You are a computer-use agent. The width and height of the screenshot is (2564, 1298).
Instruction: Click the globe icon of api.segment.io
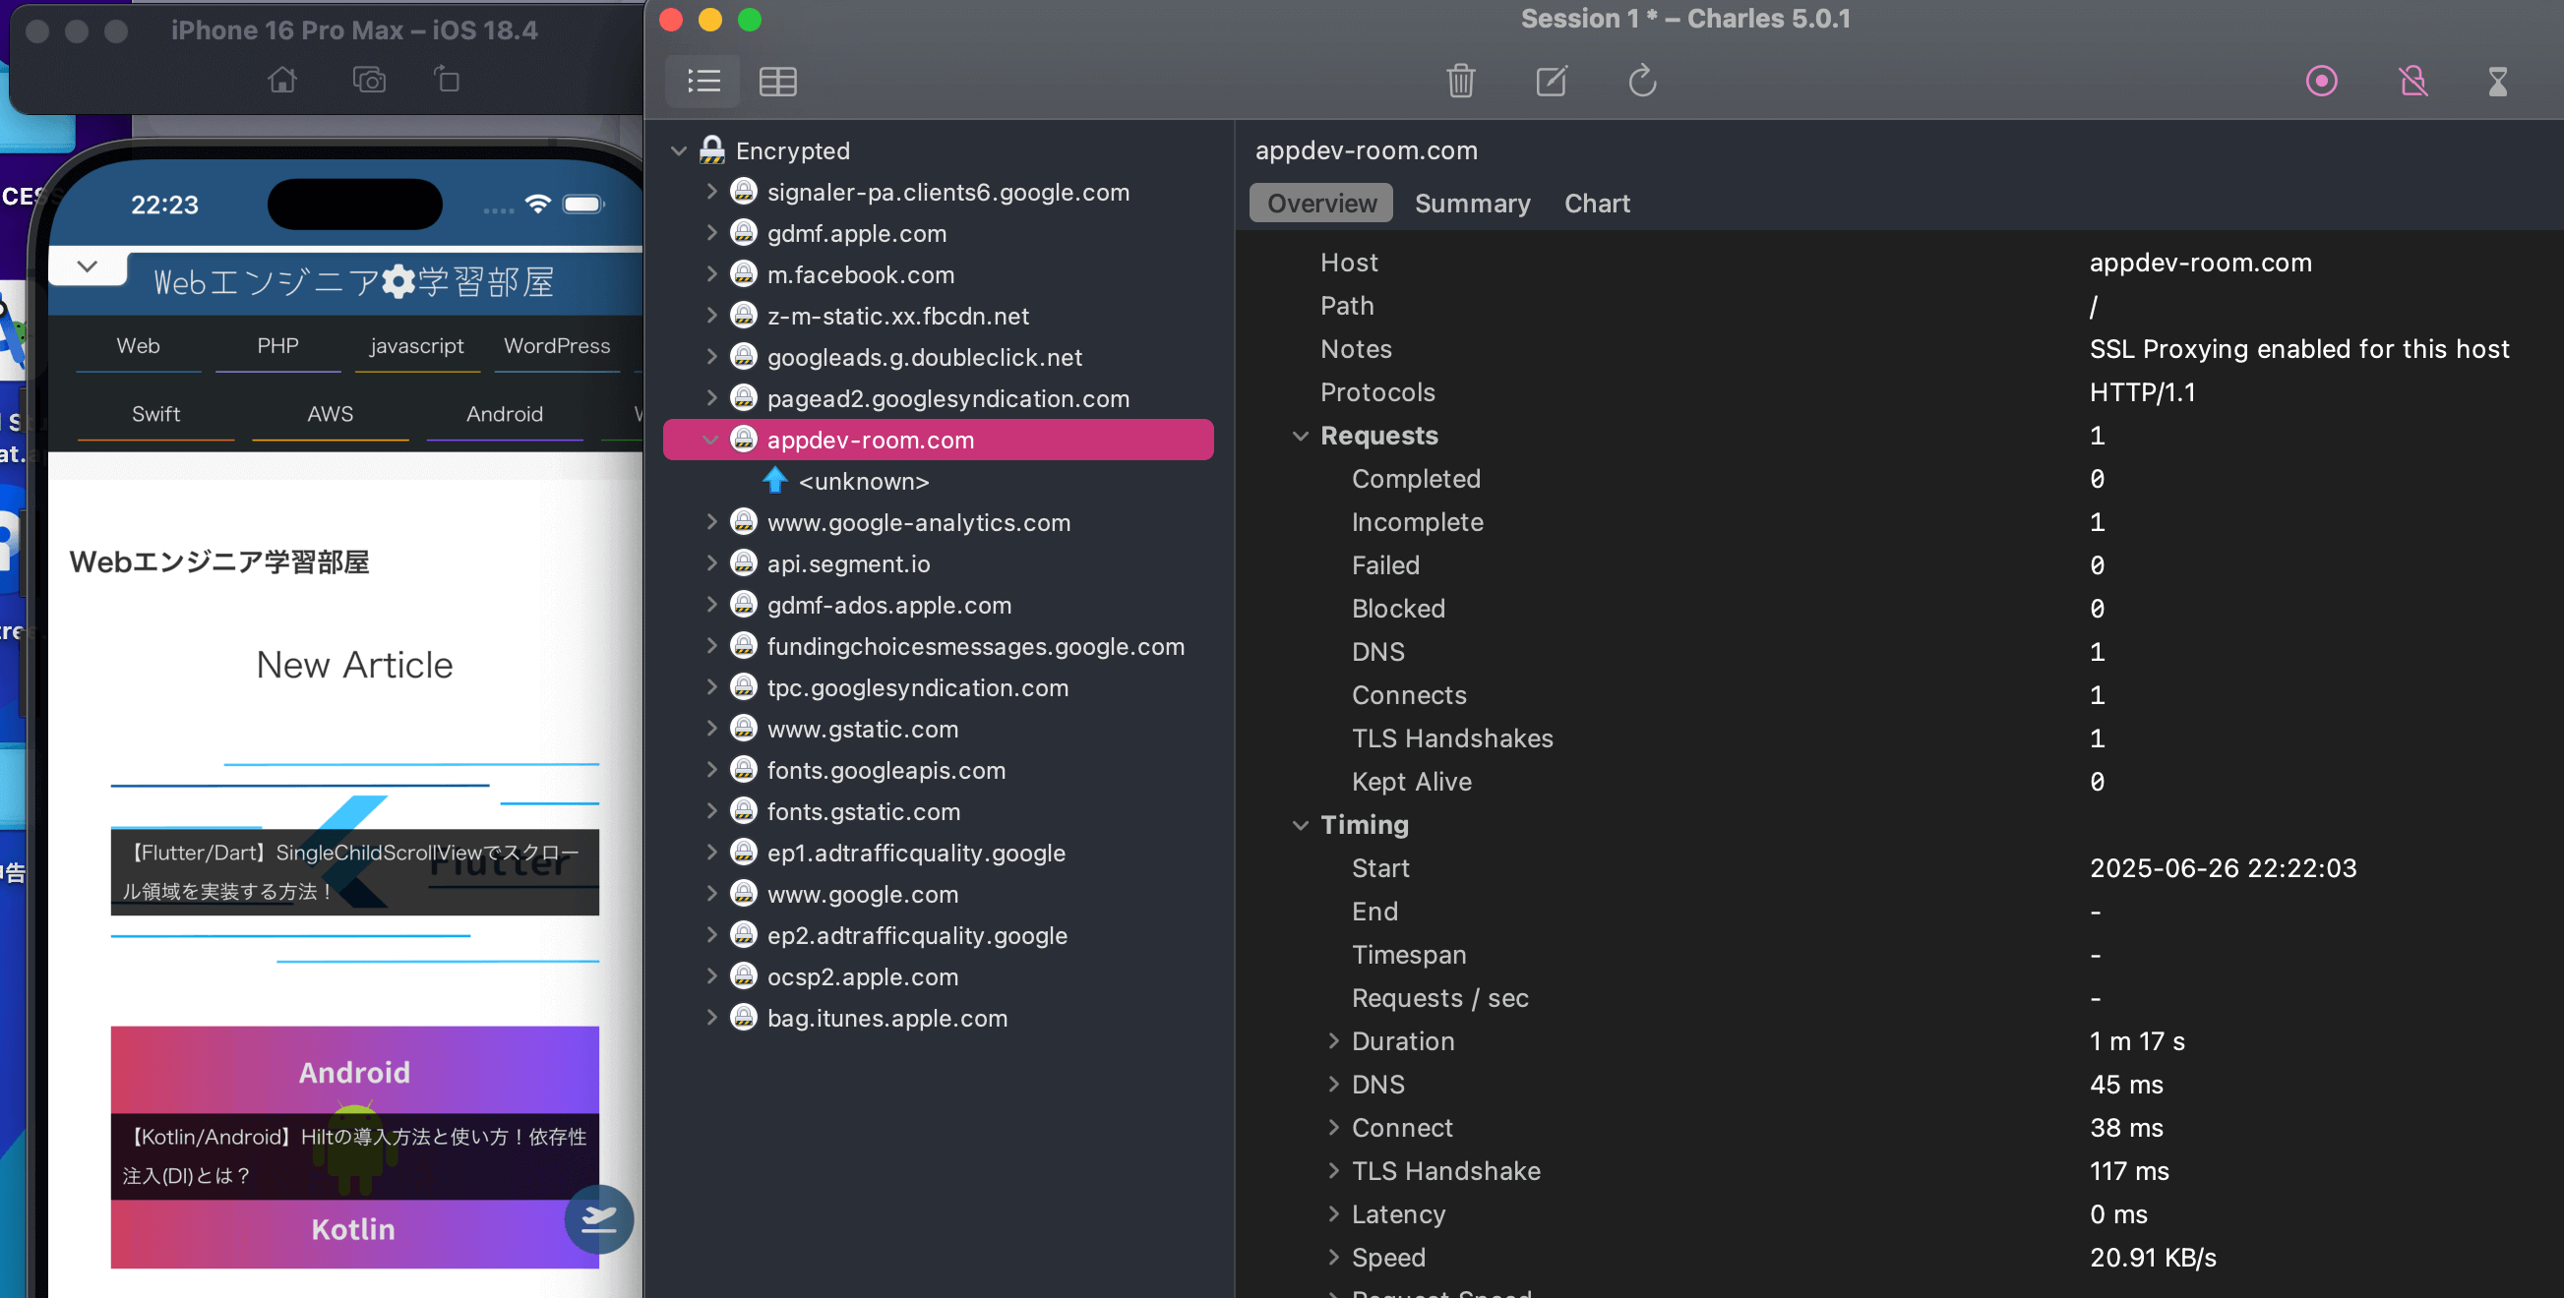744,561
